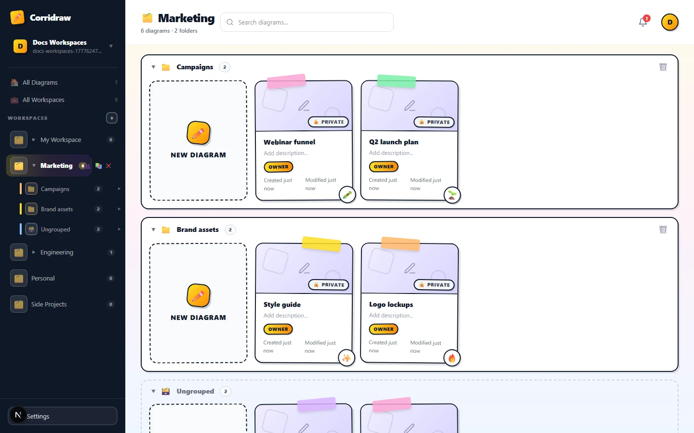The height and width of the screenshot is (433, 694).
Task: Click the My Workspace folder icon
Action: [x=19, y=140]
